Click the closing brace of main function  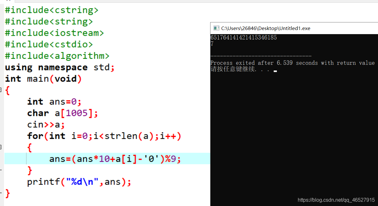pos(8,193)
